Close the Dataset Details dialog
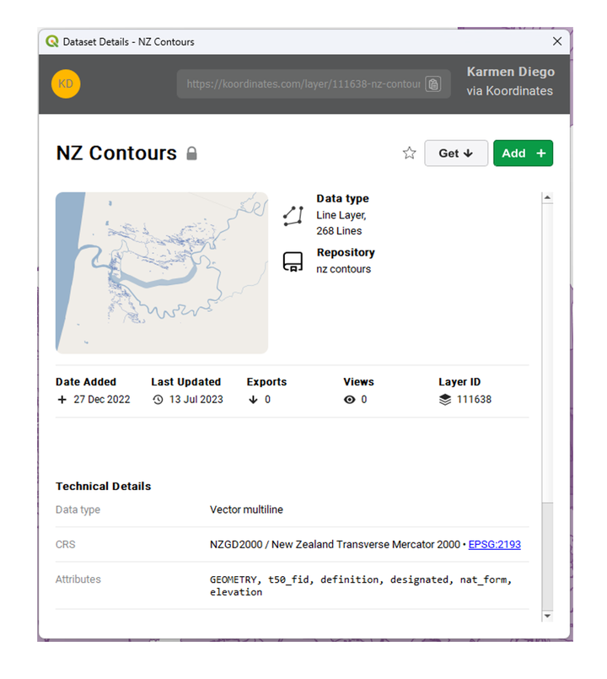Image resolution: width=607 pixels, height=679 pixels. point(557,41)
